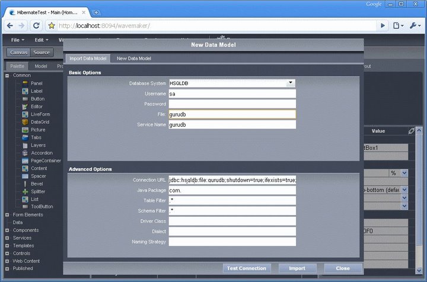Switch to Source view
This screenshot has width=427, height=282.
(x=41, y=52)
